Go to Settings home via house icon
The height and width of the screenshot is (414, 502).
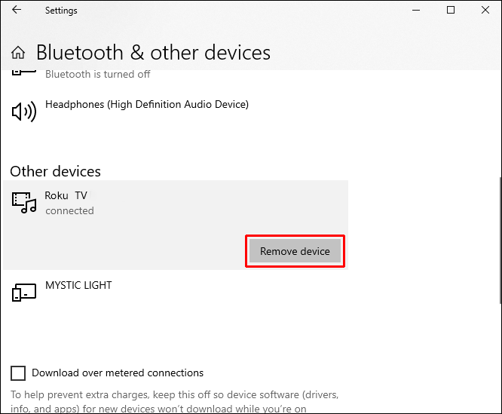[19, 53]
